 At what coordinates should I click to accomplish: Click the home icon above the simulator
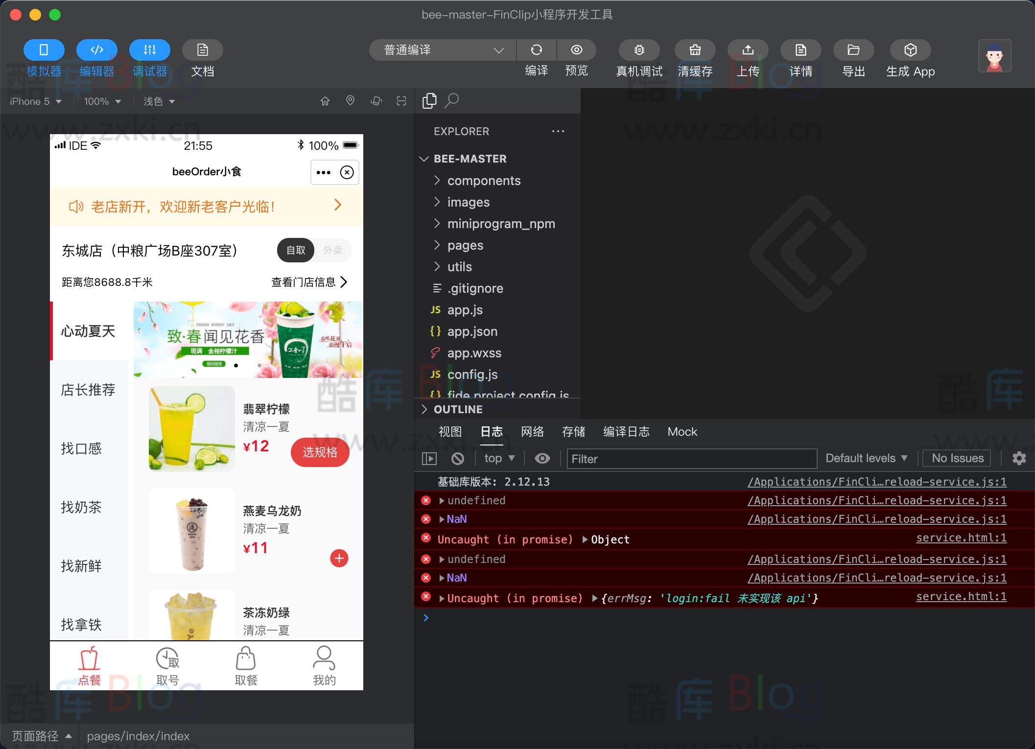[325, 100]
